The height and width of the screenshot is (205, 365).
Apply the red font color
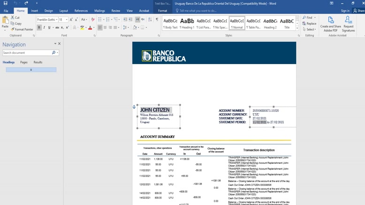[90, 28]
